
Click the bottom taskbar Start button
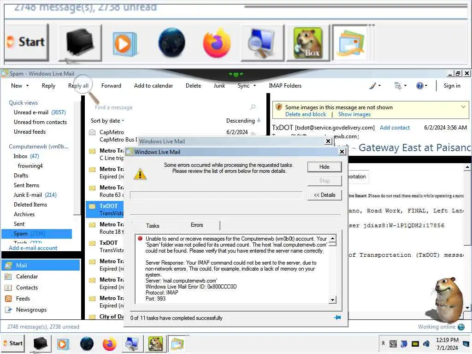click(13, 343)
